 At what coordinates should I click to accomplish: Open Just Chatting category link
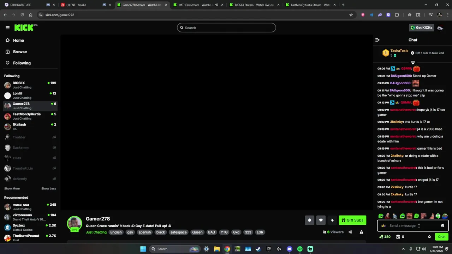(96, 232)
